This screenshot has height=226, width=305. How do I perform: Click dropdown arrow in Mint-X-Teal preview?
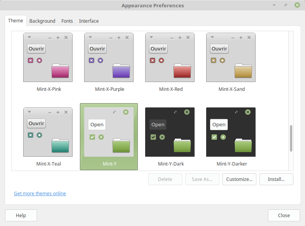(29, 112)
